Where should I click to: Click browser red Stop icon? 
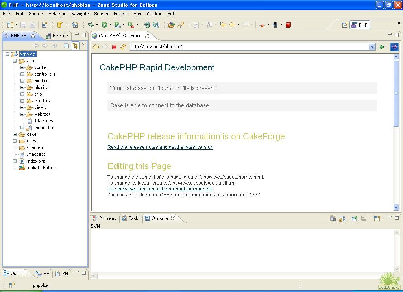tap(114, 47)
